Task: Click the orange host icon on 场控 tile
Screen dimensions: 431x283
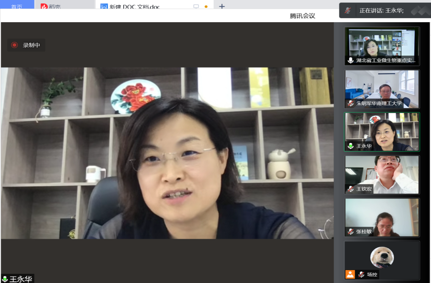Action: (350, 274)
